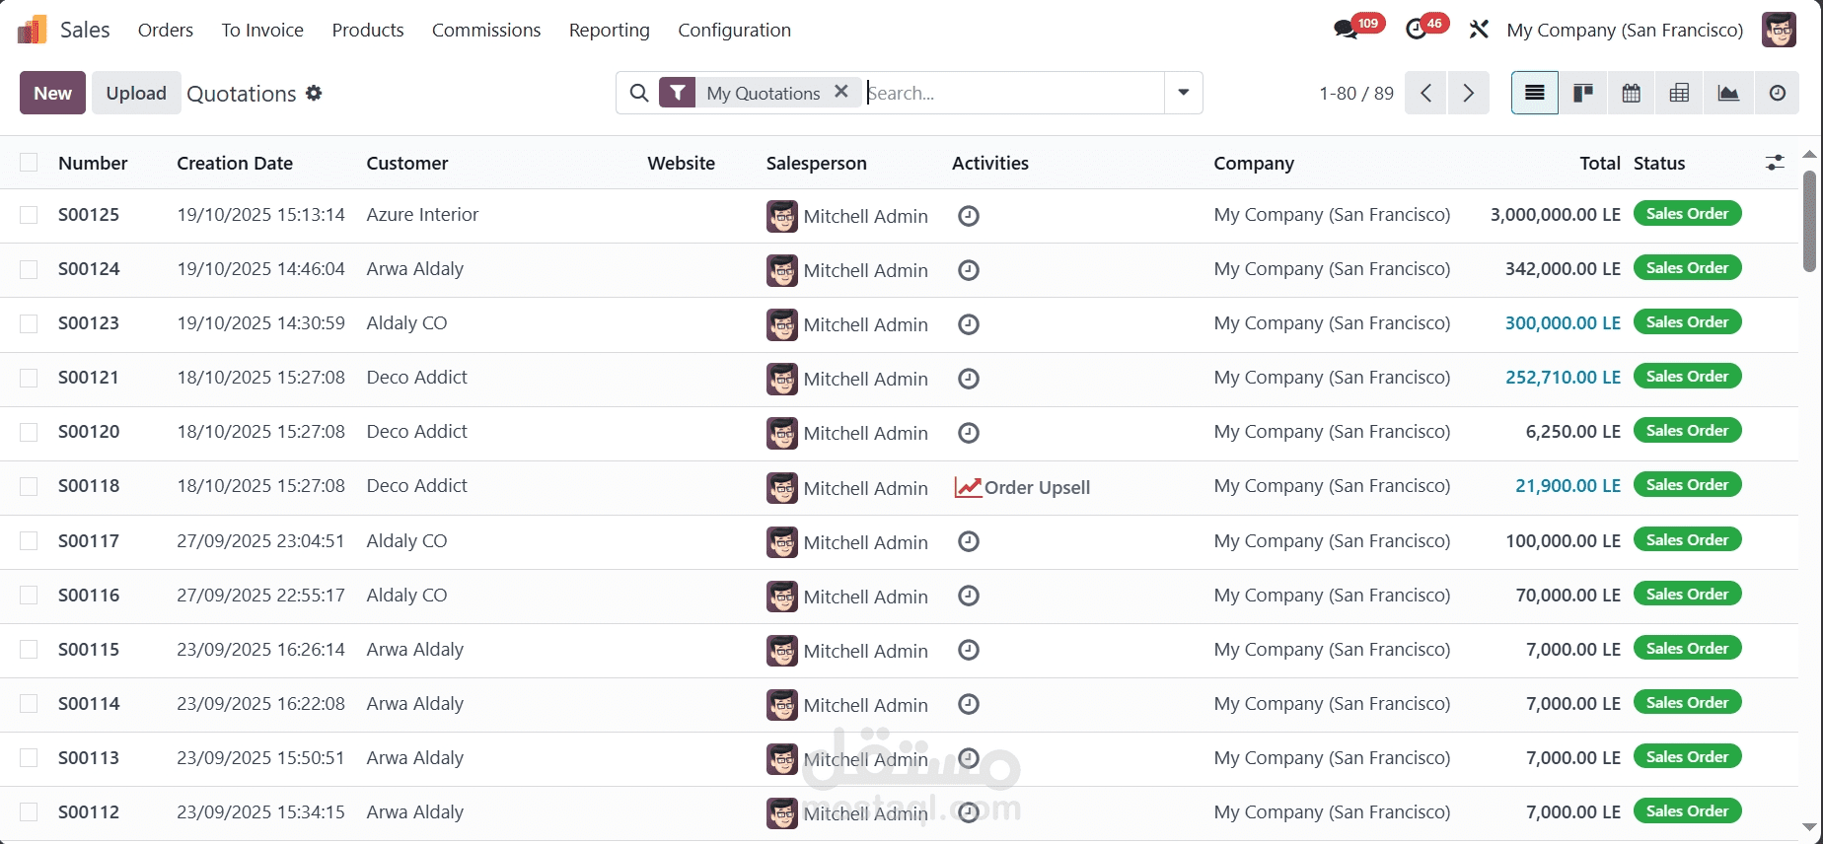This screenshot has height=844, width=1823.
Task: Open the debug tools wrench icon
Action: point(1478,30)
